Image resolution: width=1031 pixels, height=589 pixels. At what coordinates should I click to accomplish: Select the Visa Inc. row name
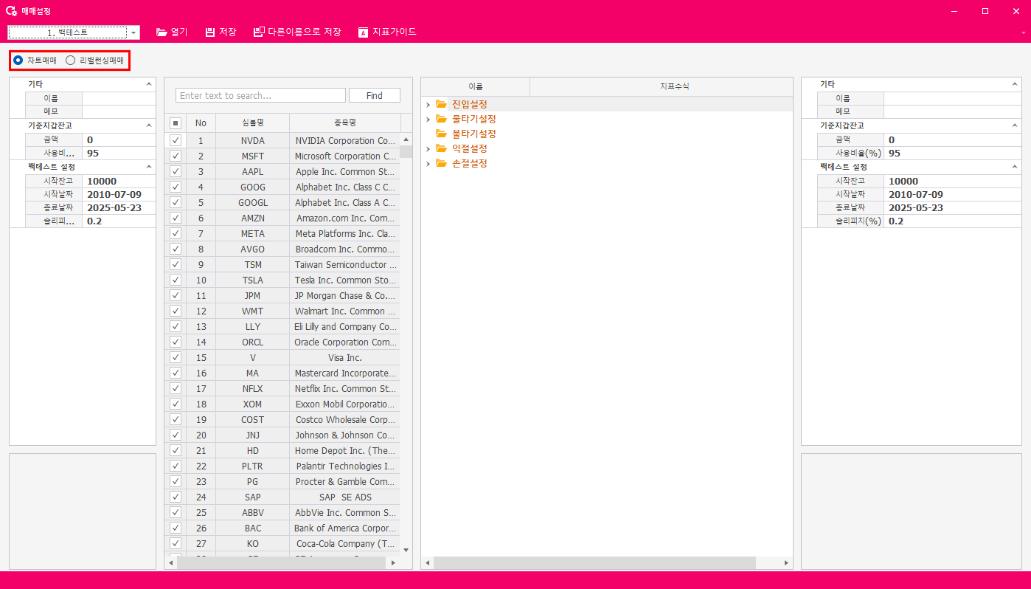point(344,357)
